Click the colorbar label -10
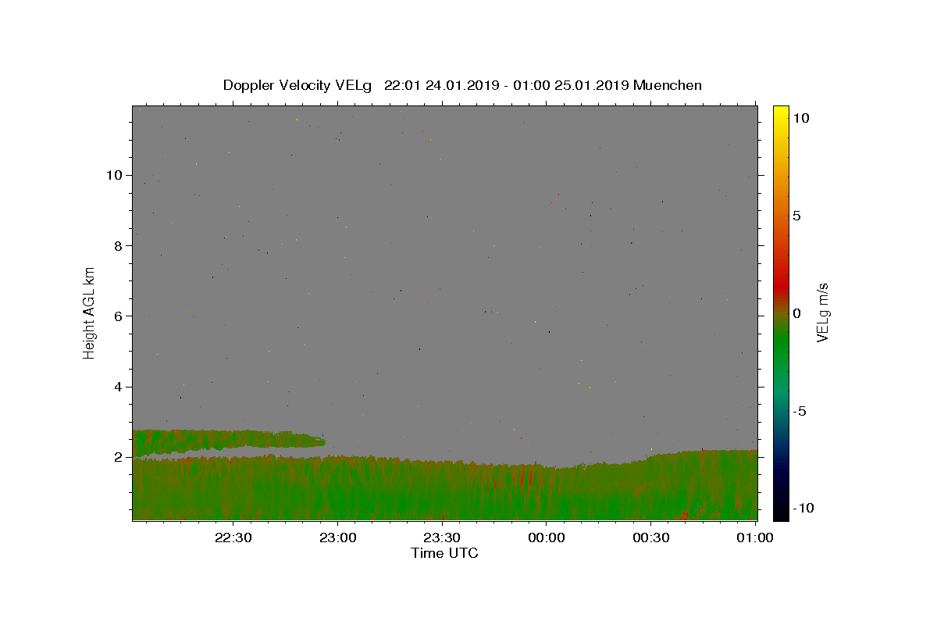Screen dimensions: 937x625 (804, 508)
